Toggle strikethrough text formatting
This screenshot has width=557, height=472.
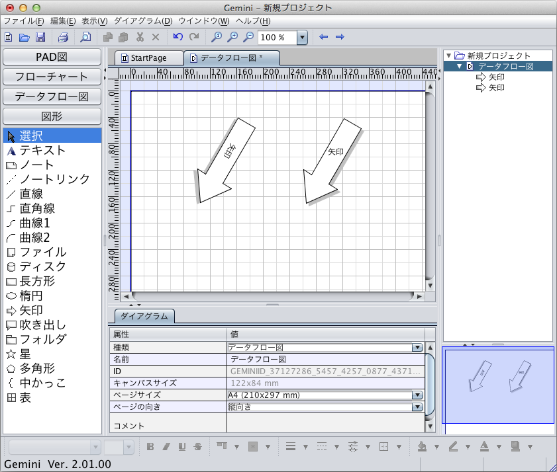click(x=198, y=446)
